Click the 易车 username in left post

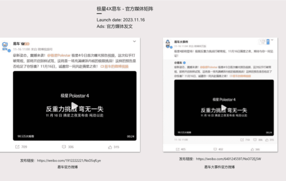click(x=17, y=44)
